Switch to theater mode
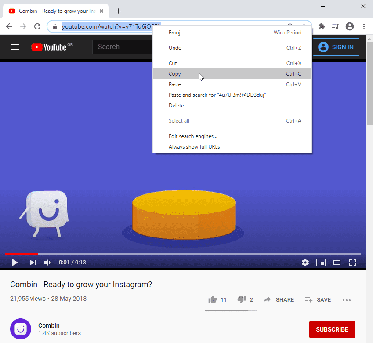The image size is (373, 343). point(337,263)
